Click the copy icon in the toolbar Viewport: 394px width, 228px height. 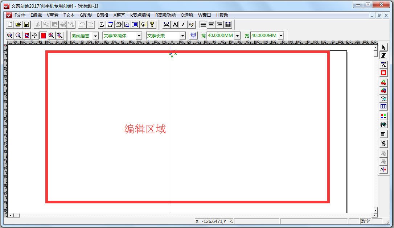46,24
